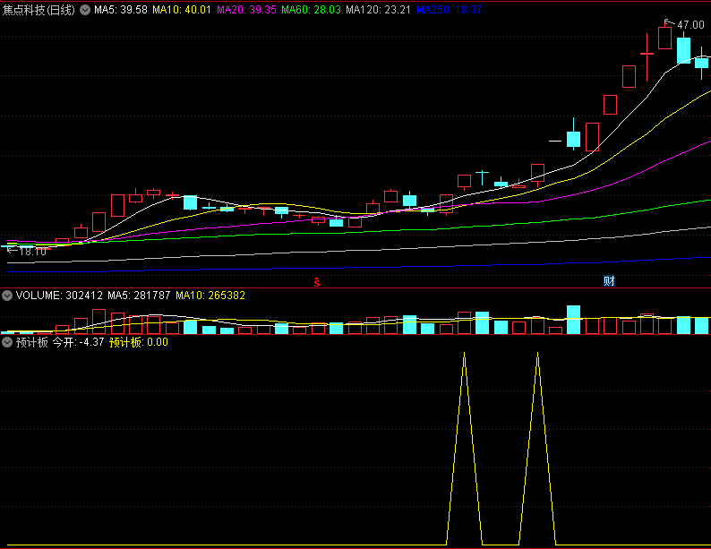The image size is (711, 549).
Task: Click the green MA60: 28.03 label
Action: [311, 10]
